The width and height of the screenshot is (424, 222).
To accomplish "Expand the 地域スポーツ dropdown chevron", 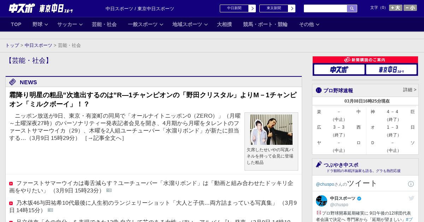I will pos(206,25).
